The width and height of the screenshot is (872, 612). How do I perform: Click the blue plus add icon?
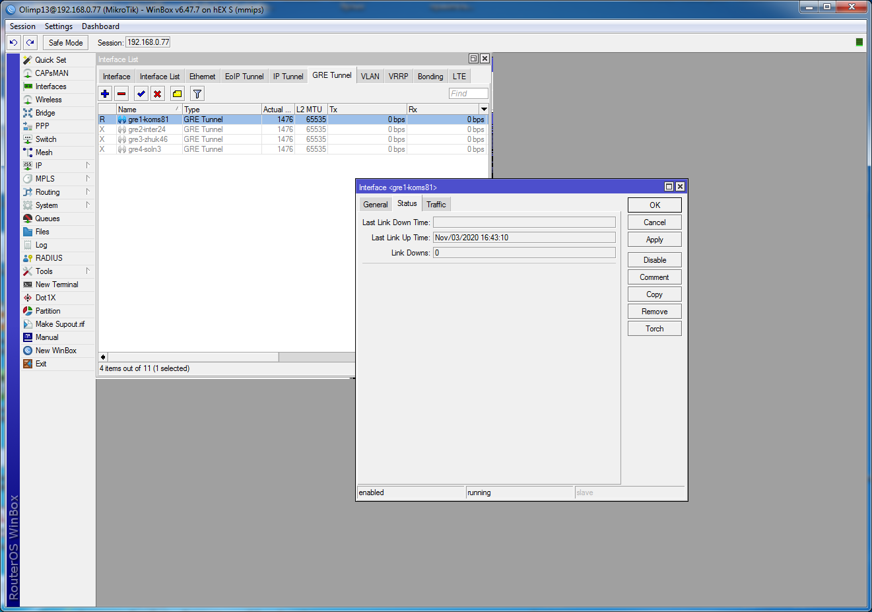point(105,94)
